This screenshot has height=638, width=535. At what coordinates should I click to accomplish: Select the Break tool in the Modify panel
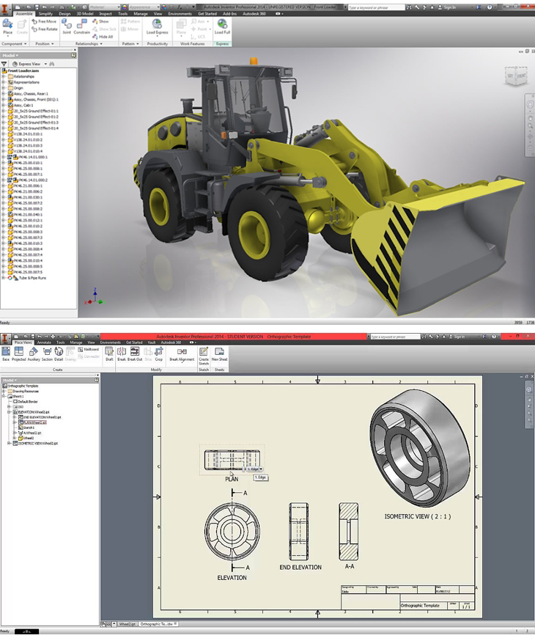[x=122, y=353]
